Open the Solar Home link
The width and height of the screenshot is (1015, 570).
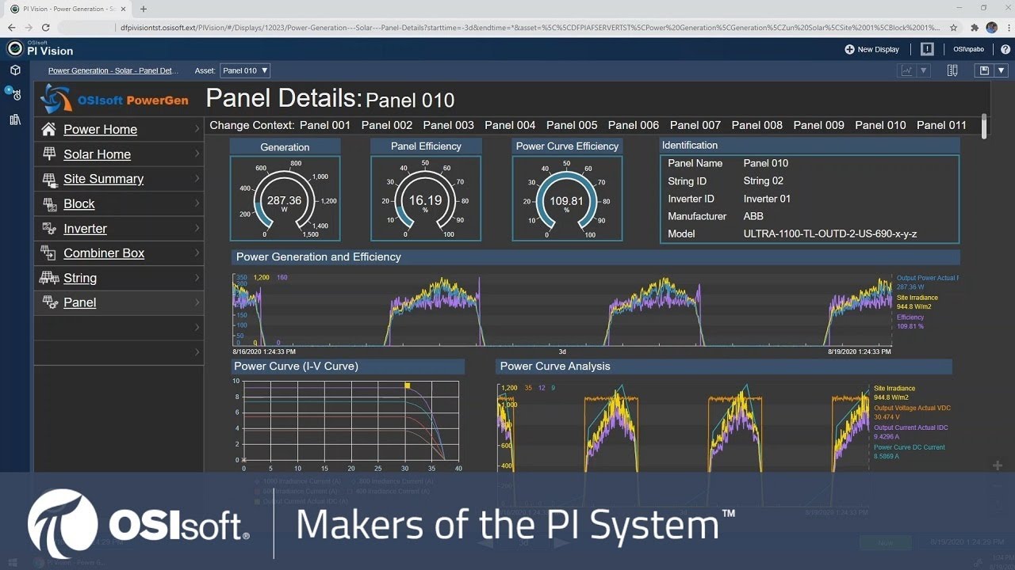click(x=97, y=154)
